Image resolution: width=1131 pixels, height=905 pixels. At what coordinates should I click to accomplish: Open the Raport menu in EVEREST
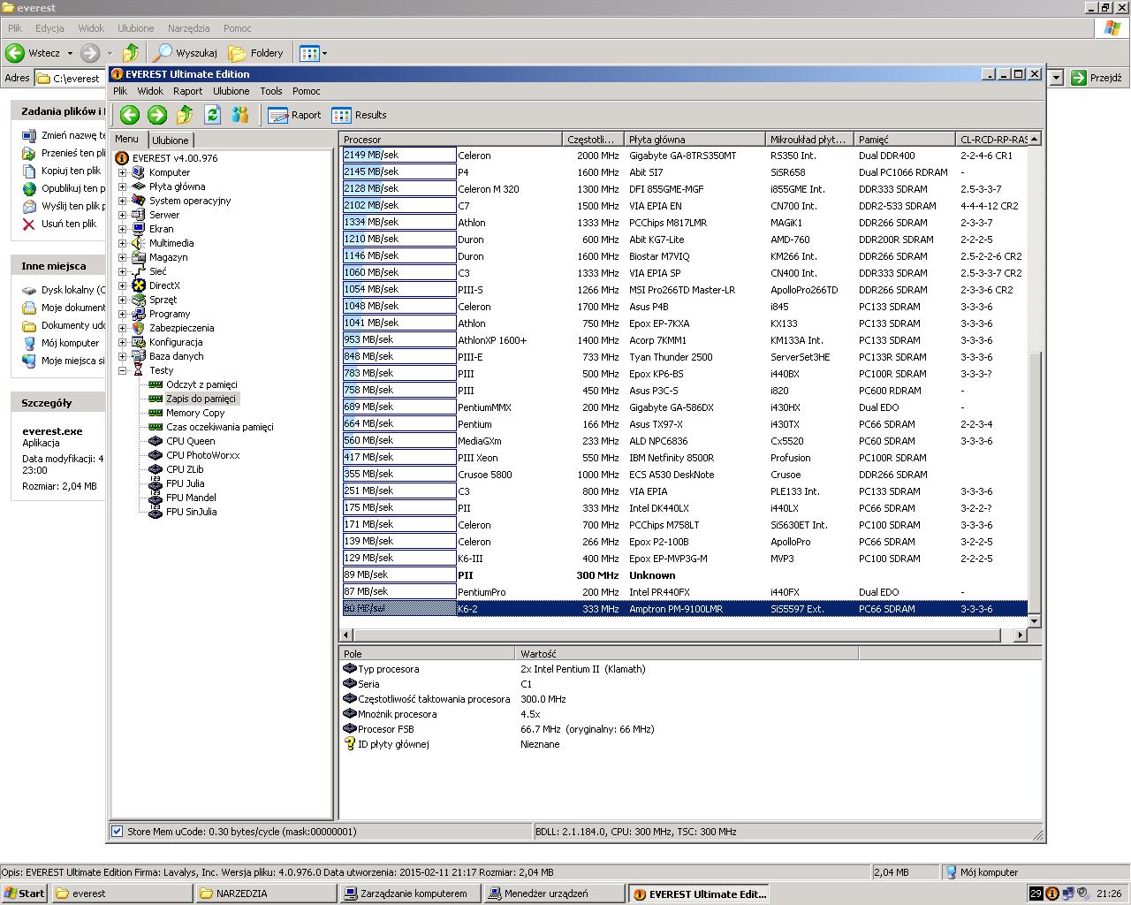(187, 91)
